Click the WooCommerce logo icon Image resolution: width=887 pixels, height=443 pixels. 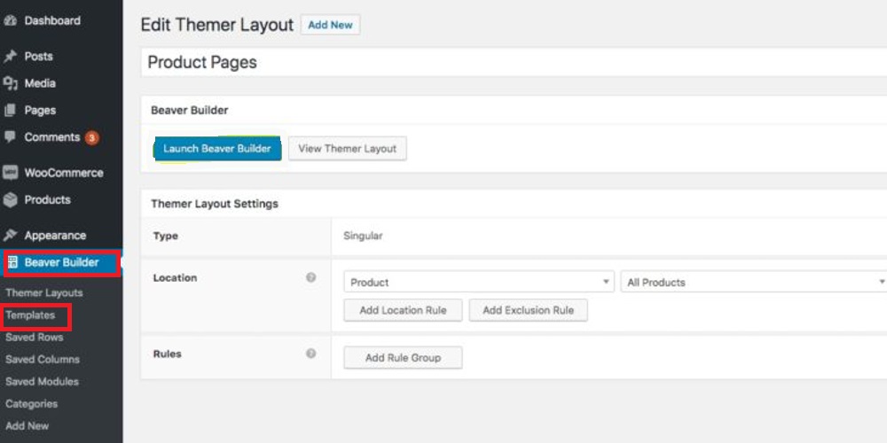(10, 173)
